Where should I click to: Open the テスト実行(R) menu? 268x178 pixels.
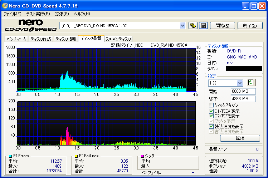[38, 14]
